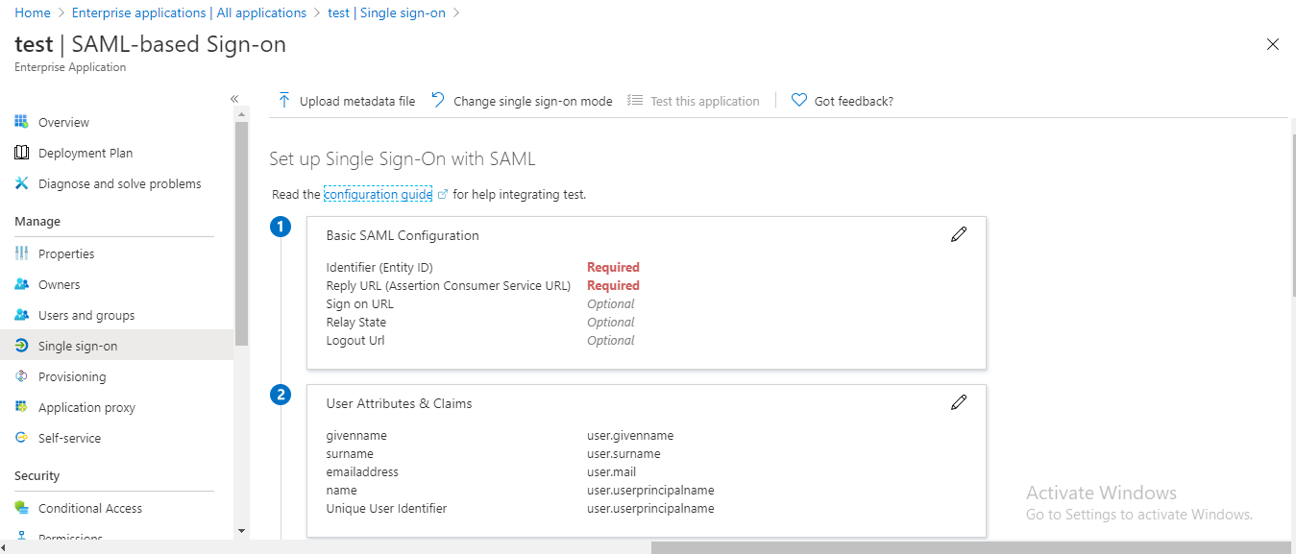
Task: Select Single sign-on in sidebar
Action: [116, 346]
